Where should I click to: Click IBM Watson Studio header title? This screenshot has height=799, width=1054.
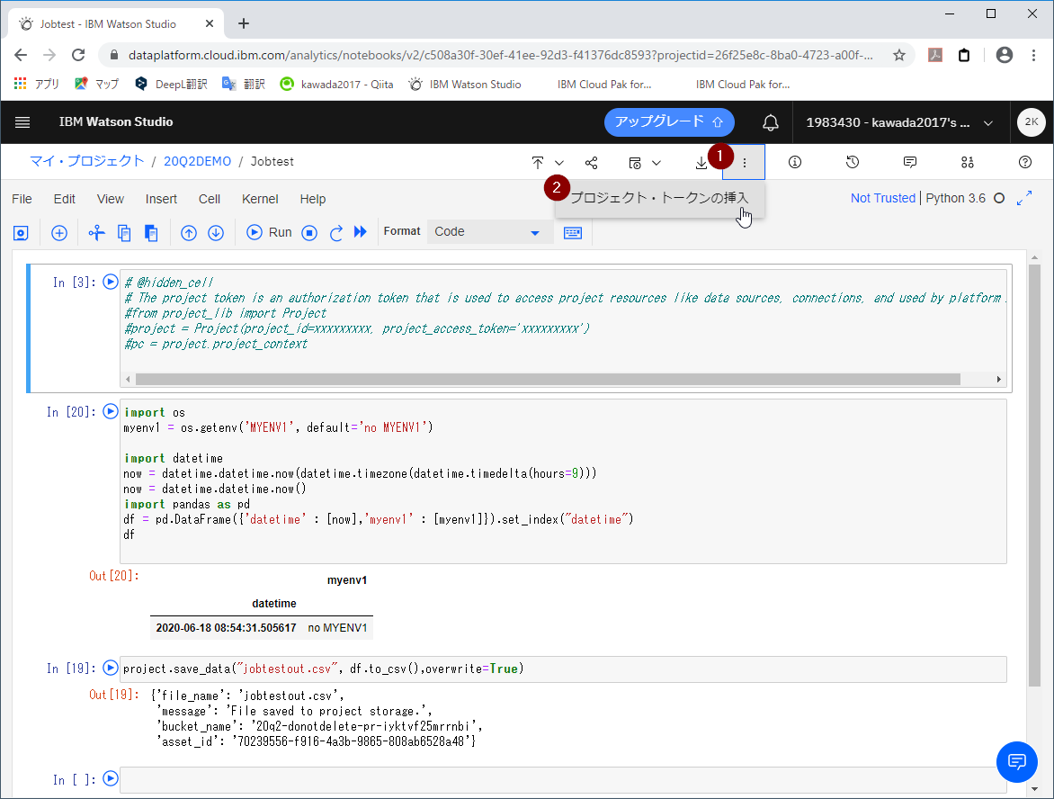(116, 121)
